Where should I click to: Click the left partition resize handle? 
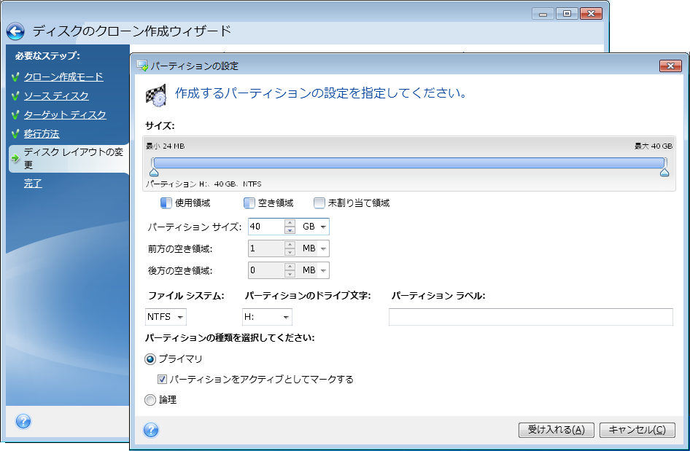154,173
